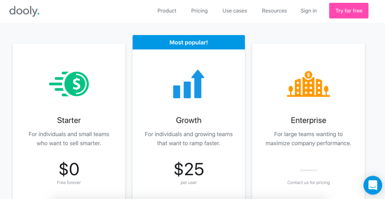
Task: Click Contact us for pricing text
Action: pos(308,182)
